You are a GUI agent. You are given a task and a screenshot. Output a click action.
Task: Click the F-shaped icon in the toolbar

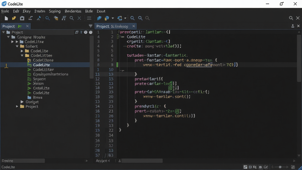pyautogui.click(x=64, y=18)
